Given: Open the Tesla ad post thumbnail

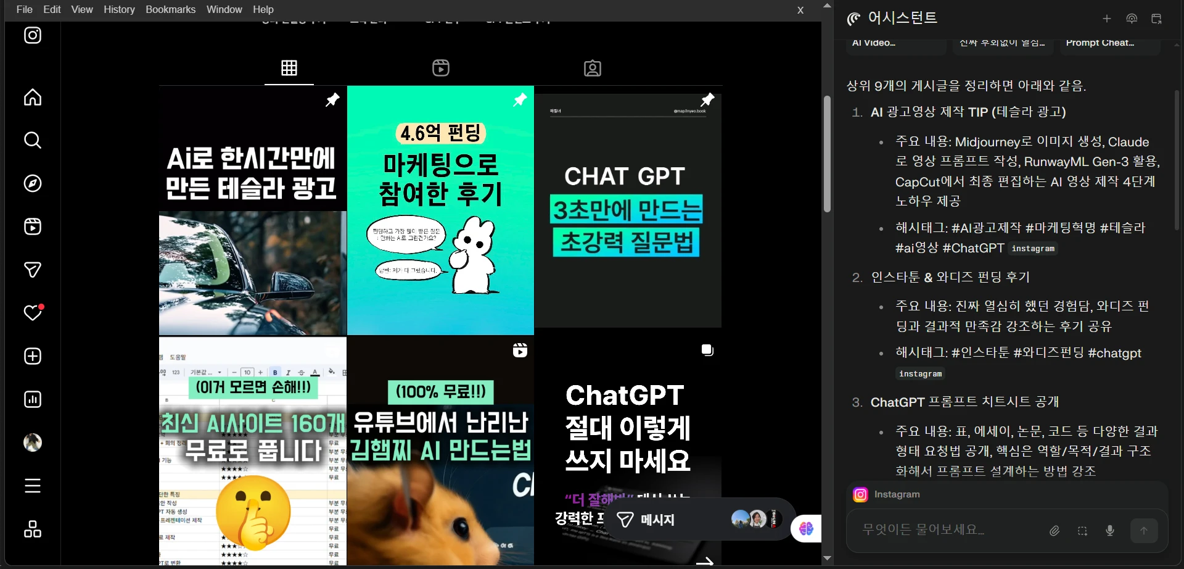Looking at the screenshot, I should click(253, 211).
